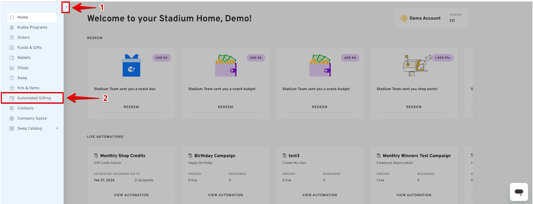Click the Kits & Items box icon
The width and height of the screenshot is (533, 204).
12,88
